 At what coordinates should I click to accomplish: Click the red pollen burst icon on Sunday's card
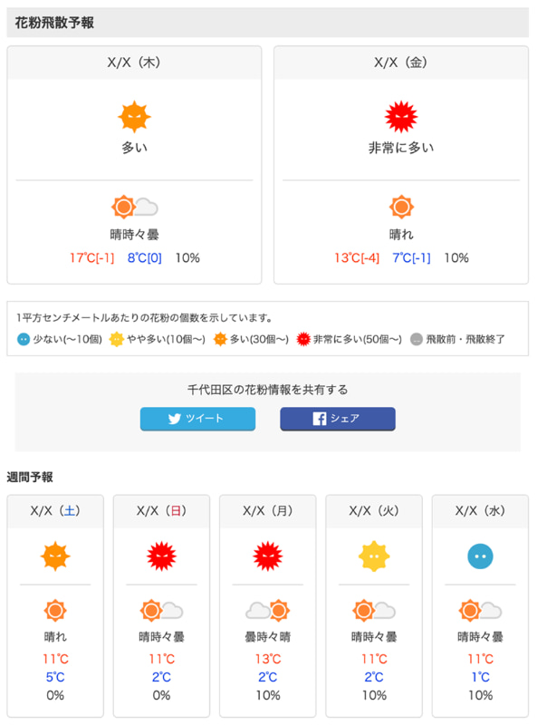160,556
